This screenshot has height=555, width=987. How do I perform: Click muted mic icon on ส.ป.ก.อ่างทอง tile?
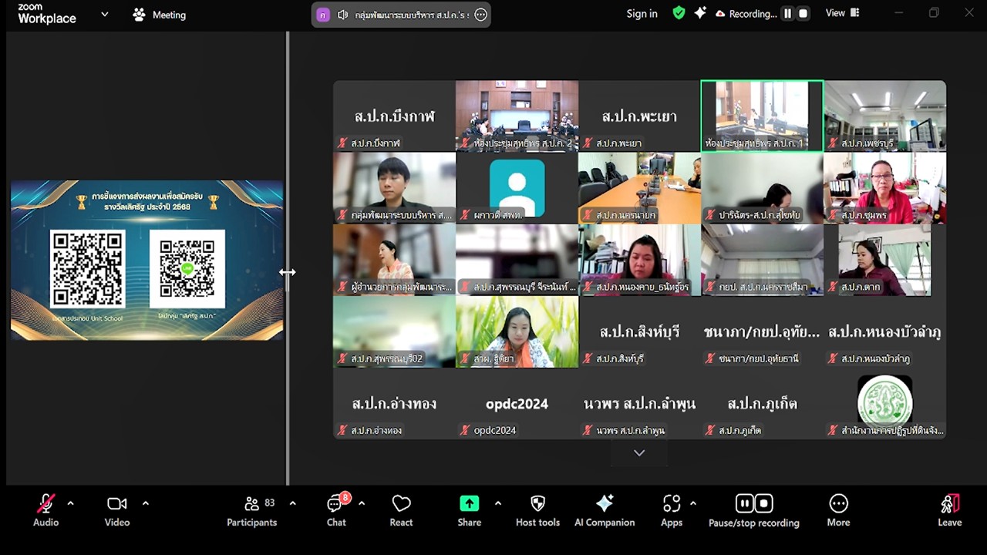[x=342, y=430]
